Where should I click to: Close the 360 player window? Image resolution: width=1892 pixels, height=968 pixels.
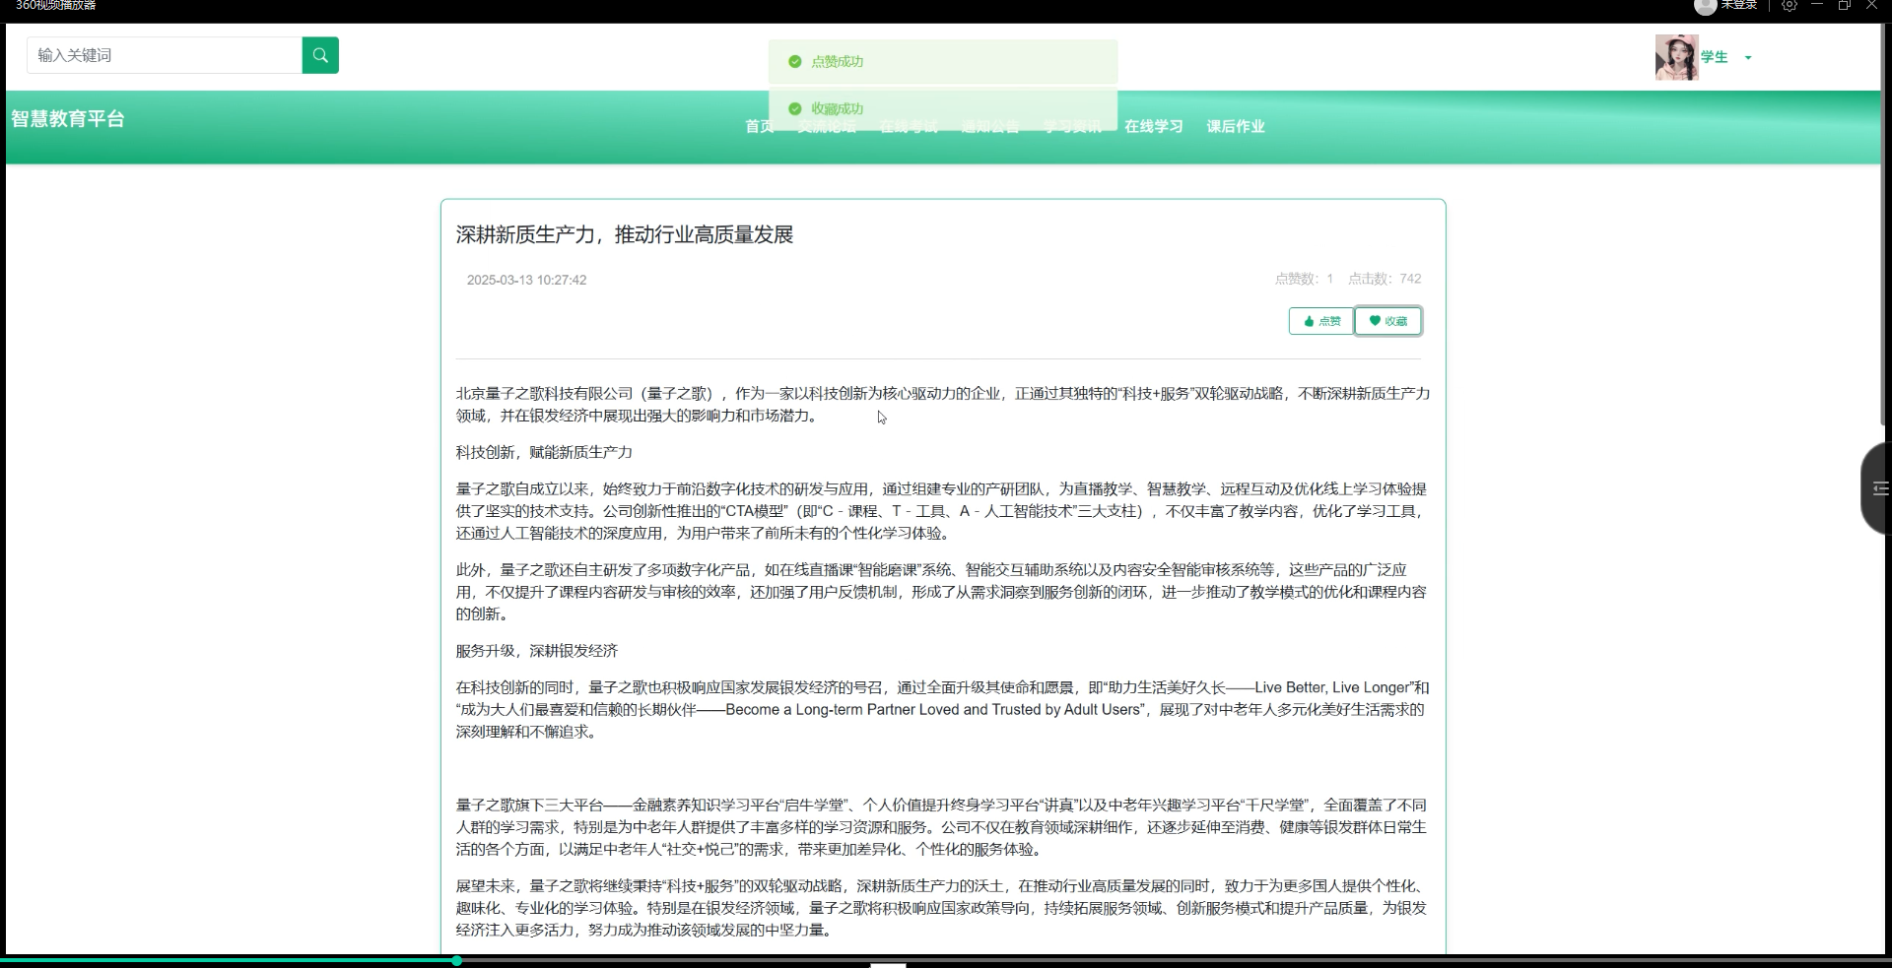coord(1872,5)
